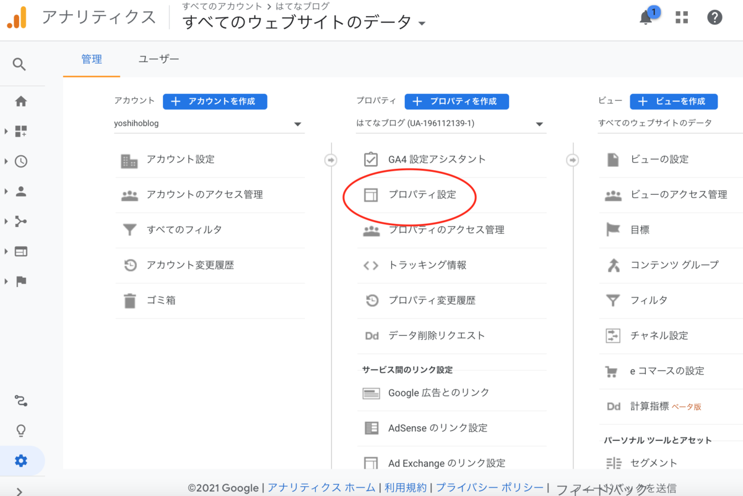Click the search magnifier in sidebar

click(19, 64)
